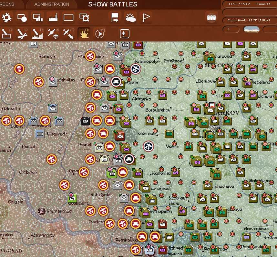Viewport: 277px width, 257px height.
Task: Click the Piryatin town label
Action: point(12,109)
